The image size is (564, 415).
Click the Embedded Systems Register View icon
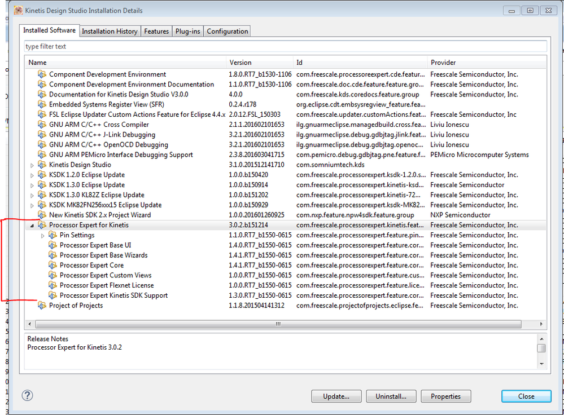coord(42,104)
